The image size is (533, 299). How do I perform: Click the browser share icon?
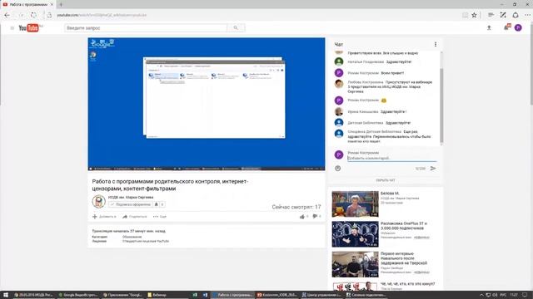[x=516, y=15]
